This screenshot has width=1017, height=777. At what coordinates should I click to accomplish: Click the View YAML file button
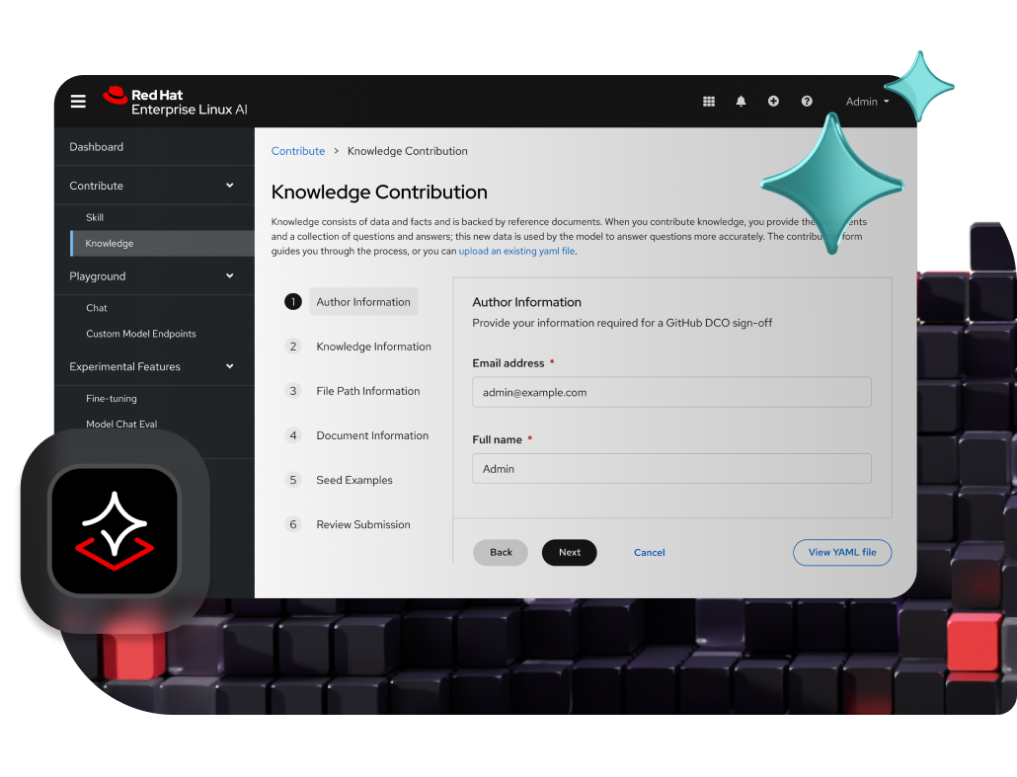(x=841, y=552)
